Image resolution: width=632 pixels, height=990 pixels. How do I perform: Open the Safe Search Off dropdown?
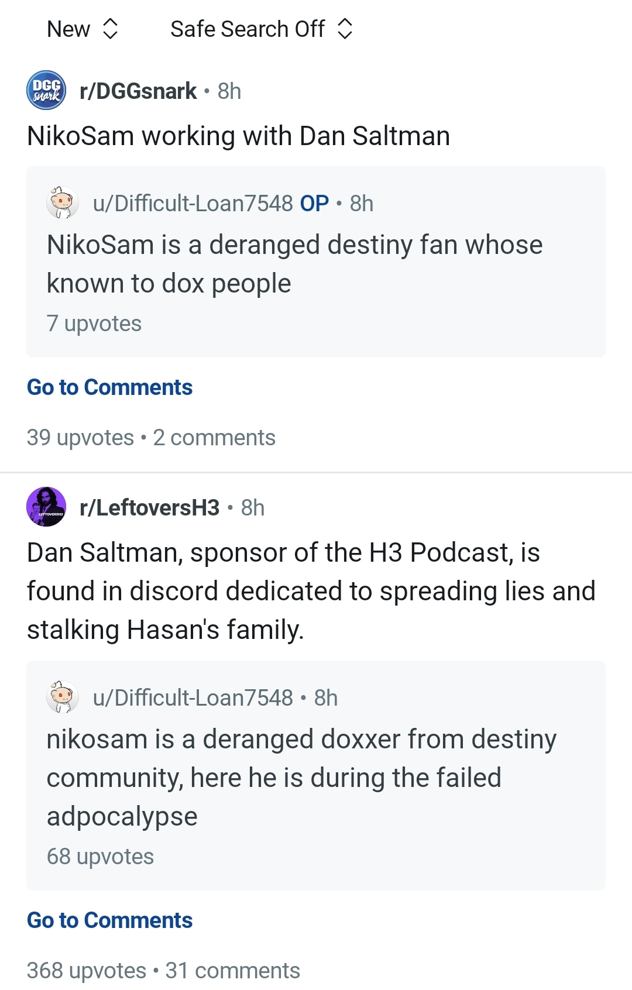click(262, 29)
